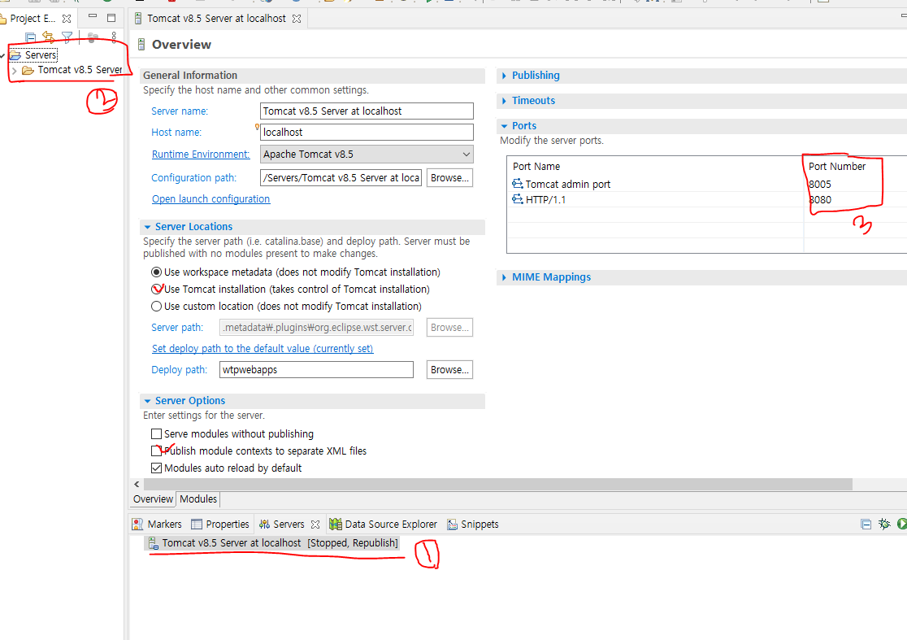Uncheck Modules auto reload by default
907x640 pixels.
156,468
